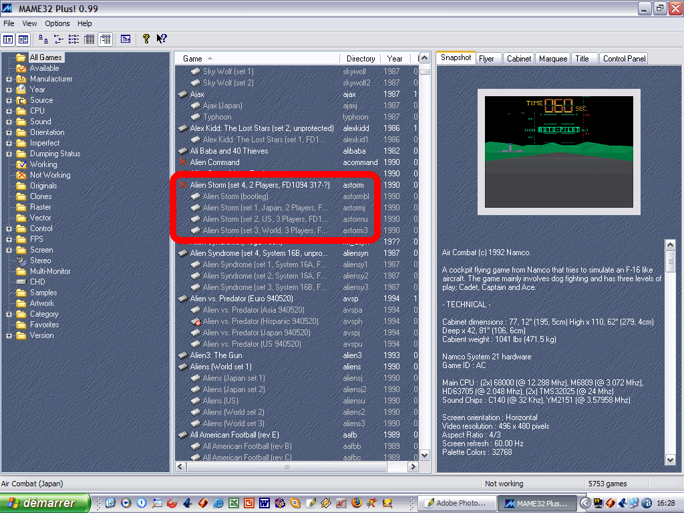Click the icon beside Alien vs. Predator (Hispanic 940520)

tap(196, 321)
